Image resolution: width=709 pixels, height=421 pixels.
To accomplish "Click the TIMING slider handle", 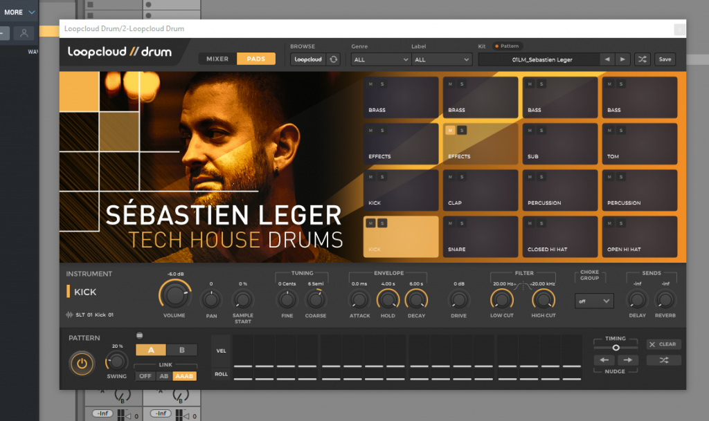I will (x=616, y=348).
